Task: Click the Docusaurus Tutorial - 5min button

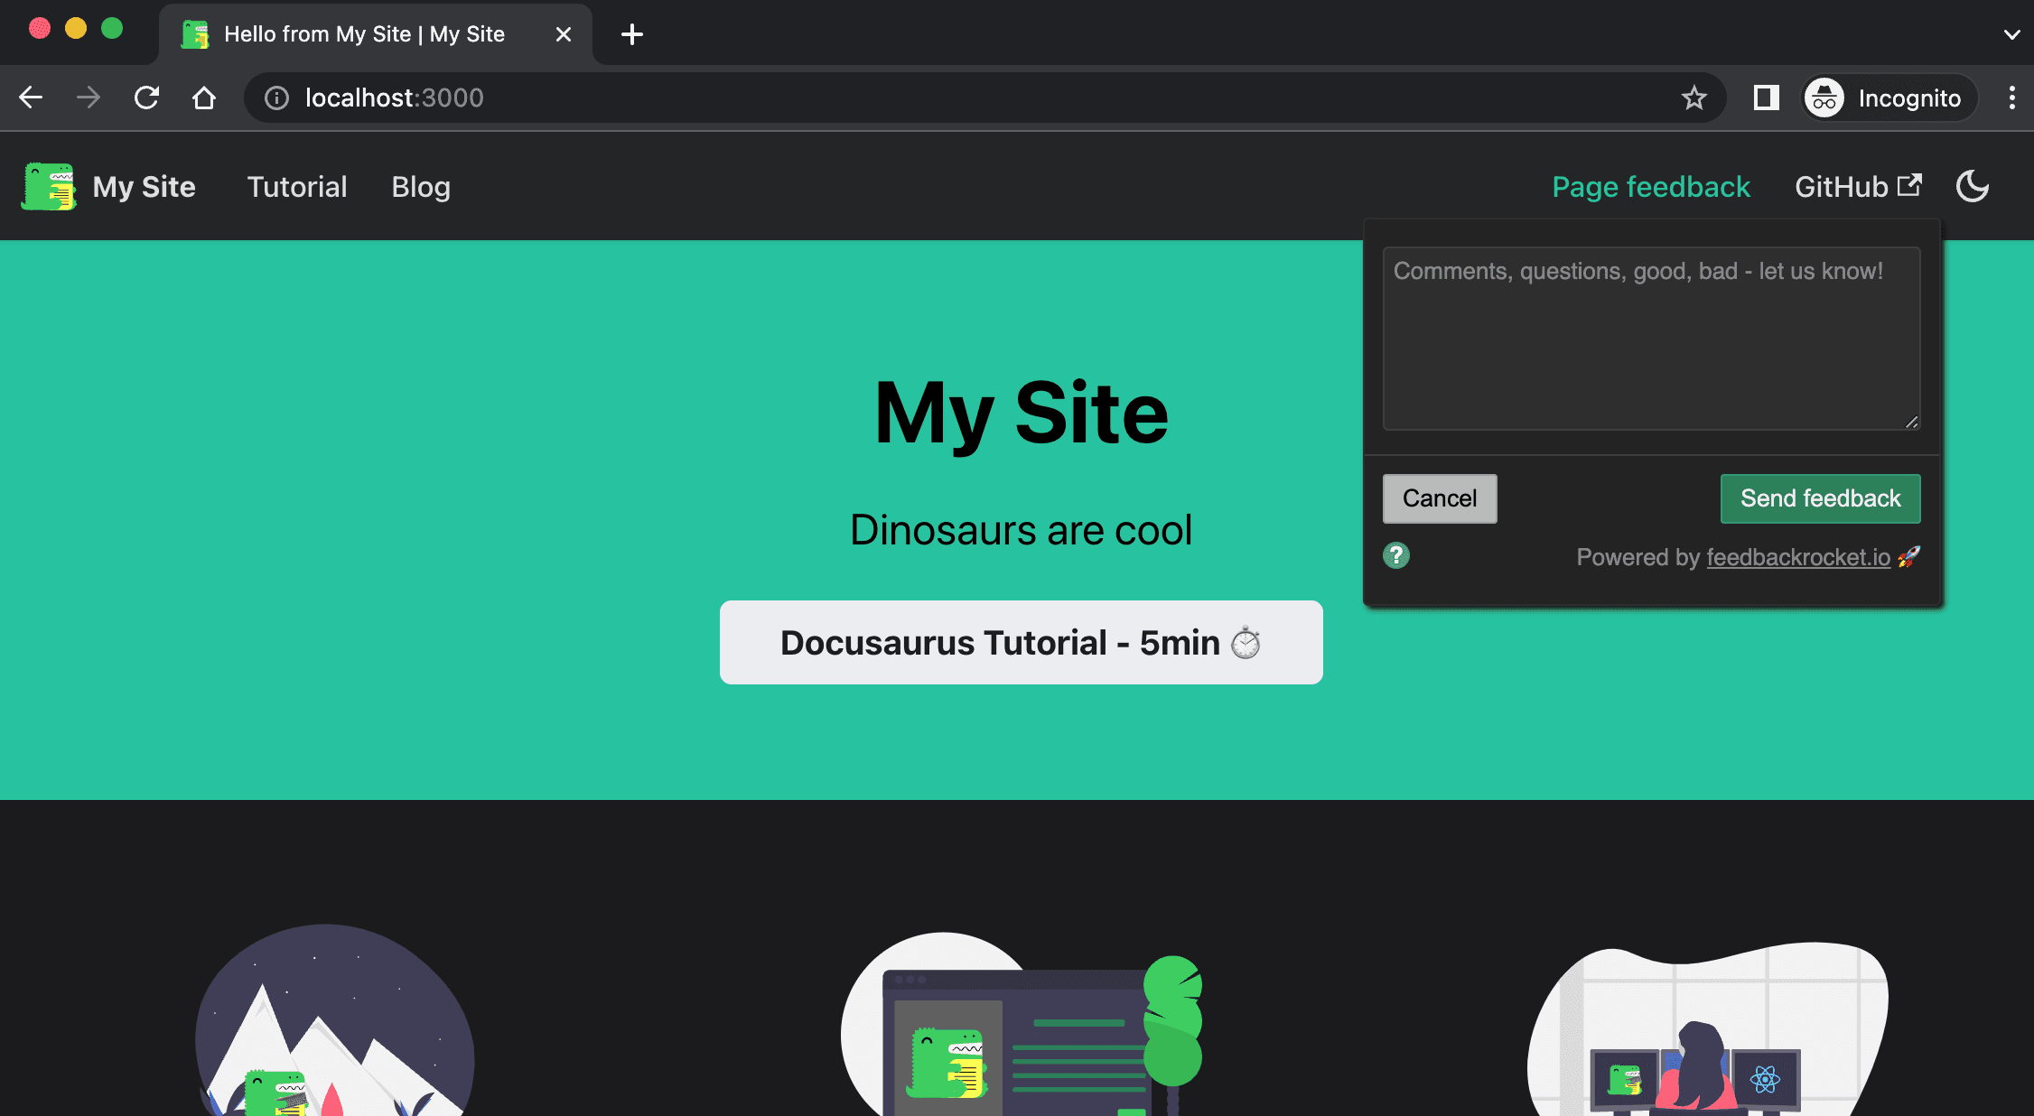Action: tap(1021, 642)
